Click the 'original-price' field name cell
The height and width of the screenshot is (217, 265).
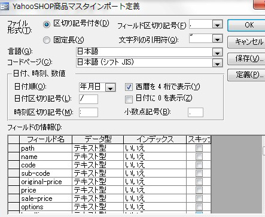46,182
